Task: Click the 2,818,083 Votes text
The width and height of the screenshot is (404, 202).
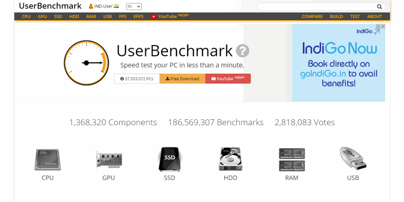Action: 305,122
